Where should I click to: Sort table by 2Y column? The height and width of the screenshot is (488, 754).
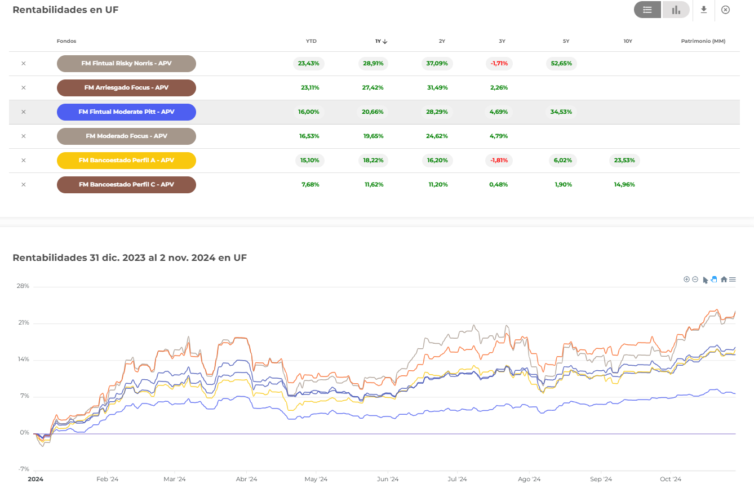[x=442, y=41]
